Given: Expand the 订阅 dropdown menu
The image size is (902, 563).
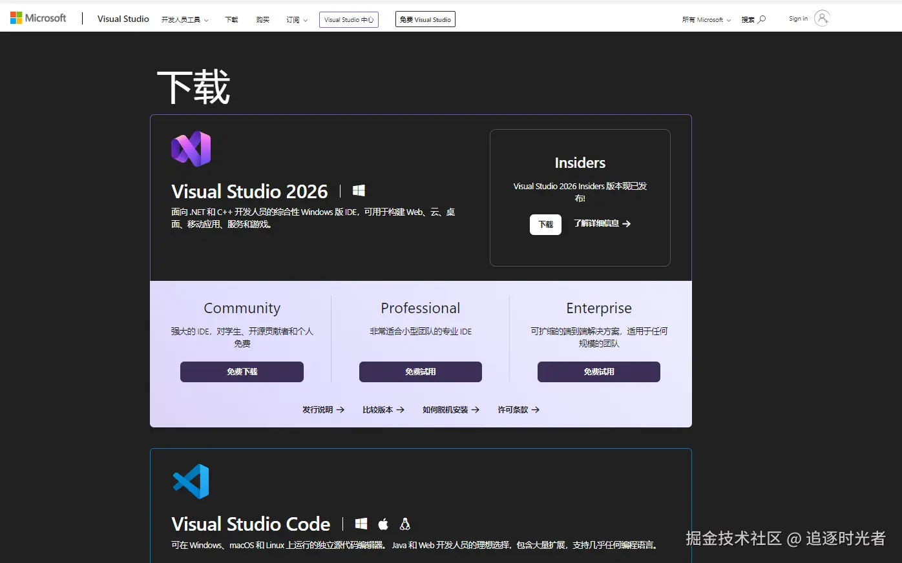Looking at the screenshot, I should 297,20.
